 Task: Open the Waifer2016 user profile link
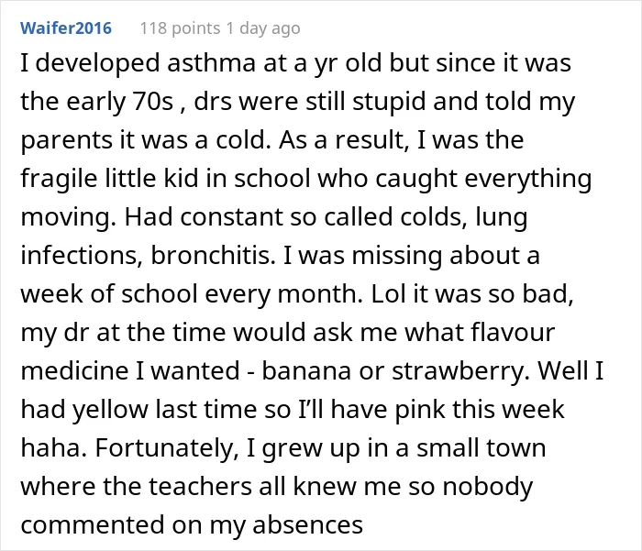[66, 28]
